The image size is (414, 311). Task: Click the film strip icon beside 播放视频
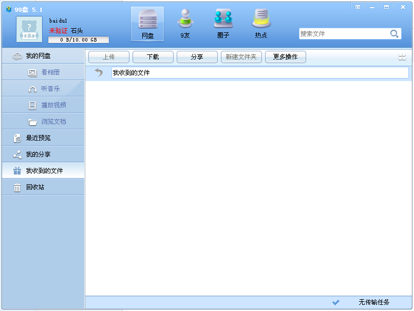(32, 106)
